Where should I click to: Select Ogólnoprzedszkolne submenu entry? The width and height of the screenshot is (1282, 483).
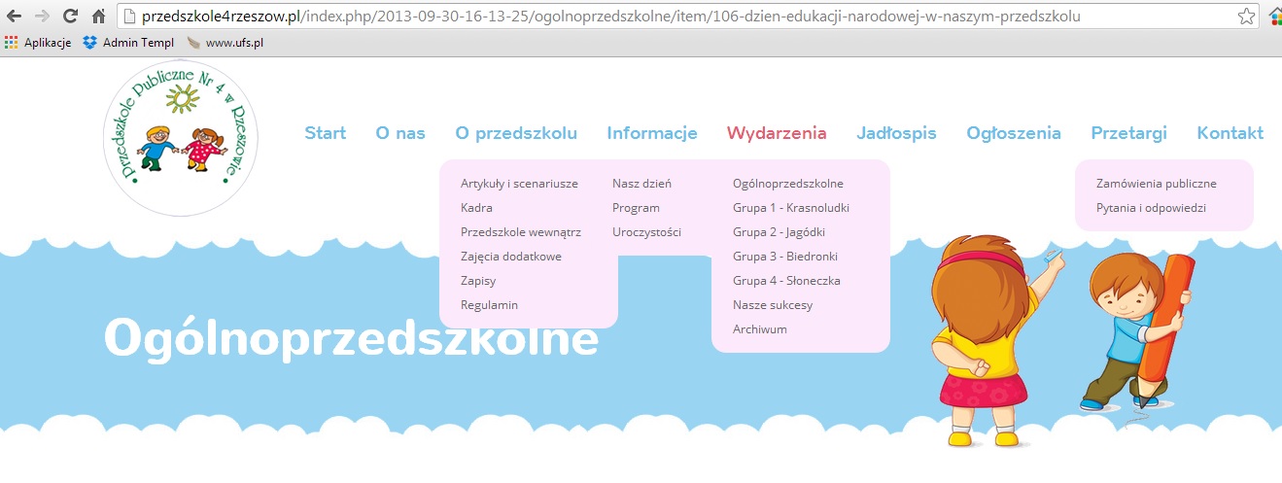coord(788,184)
